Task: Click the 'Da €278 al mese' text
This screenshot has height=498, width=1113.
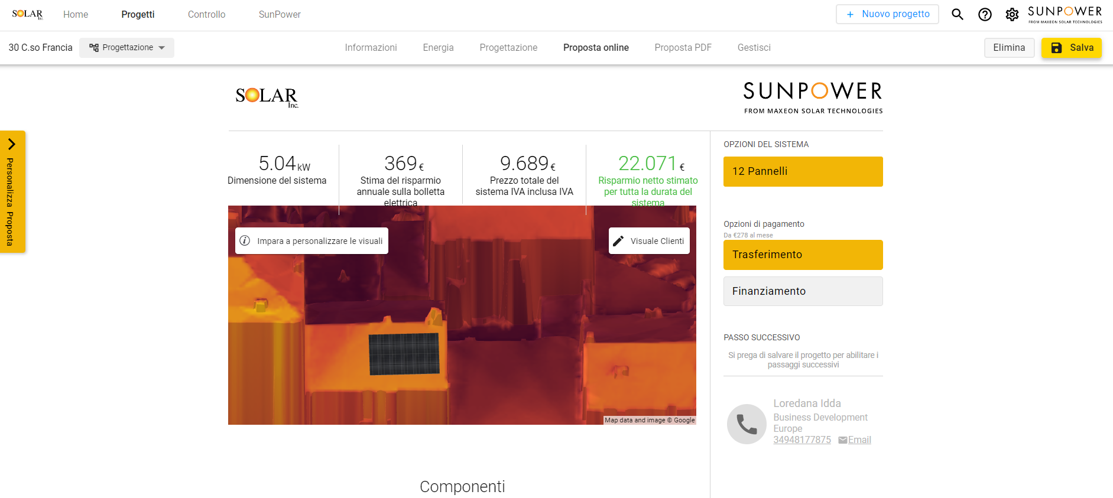Action: coord(748,235)
